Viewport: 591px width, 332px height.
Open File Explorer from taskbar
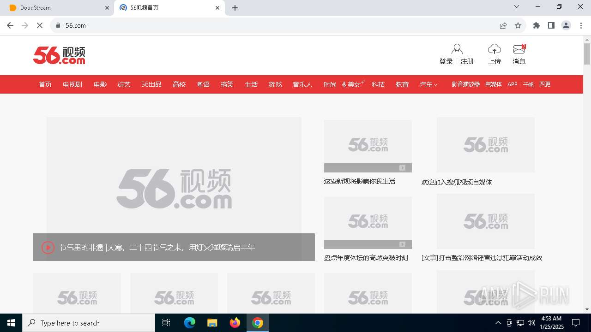[212, 323]
